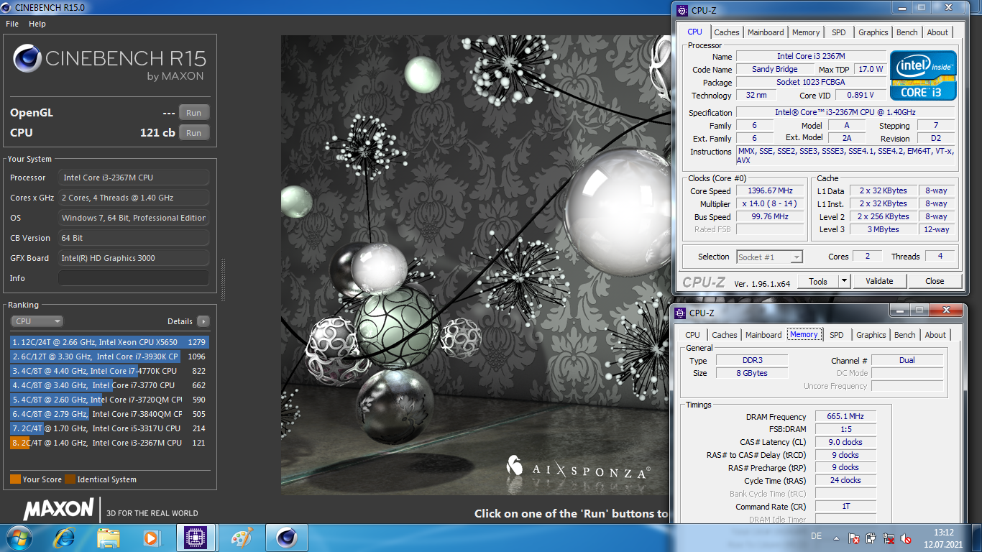The width and height of the screenshot is (982, 552).
Task: Select Memory tab in top CPU-Z window
Action: point(806,32)
